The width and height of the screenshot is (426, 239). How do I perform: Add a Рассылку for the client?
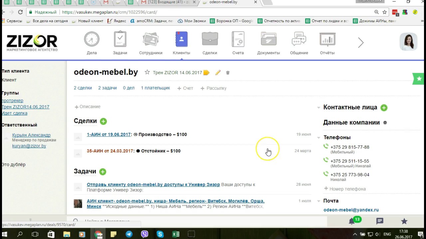(214, 88)
